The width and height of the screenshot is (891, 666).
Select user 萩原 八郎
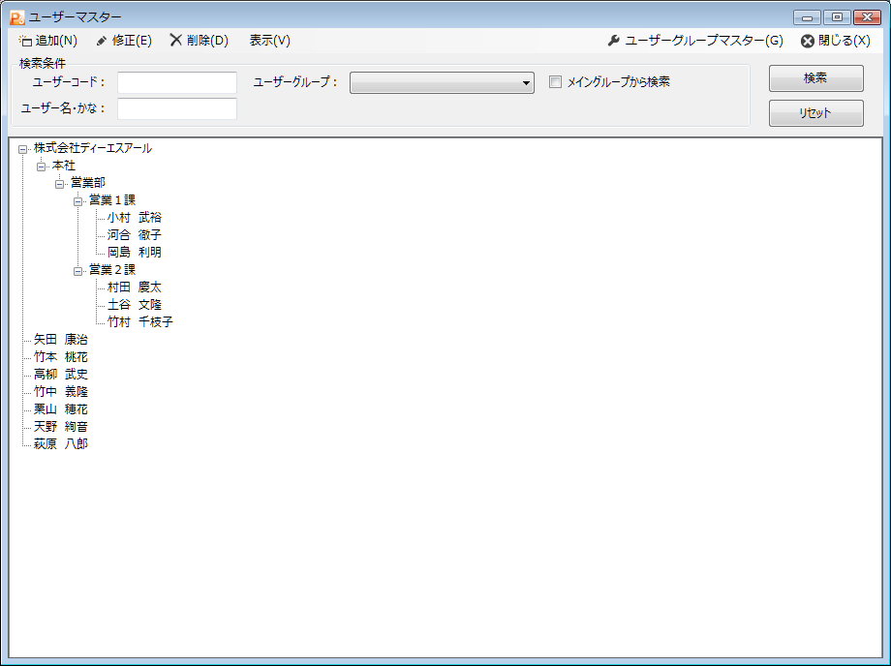(61, 444)
